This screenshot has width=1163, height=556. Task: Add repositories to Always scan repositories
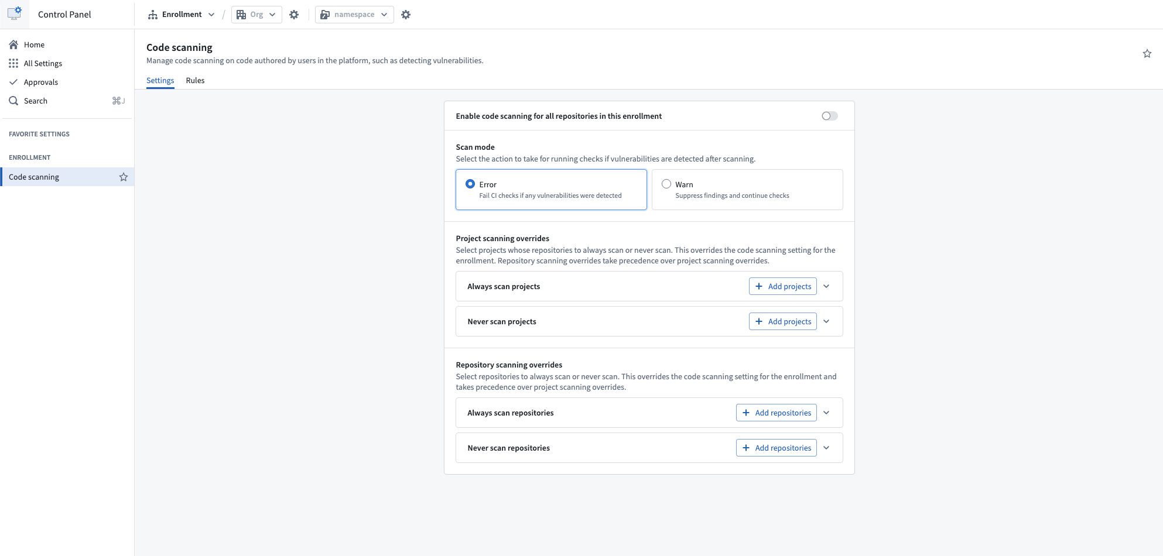click(777, 413)
